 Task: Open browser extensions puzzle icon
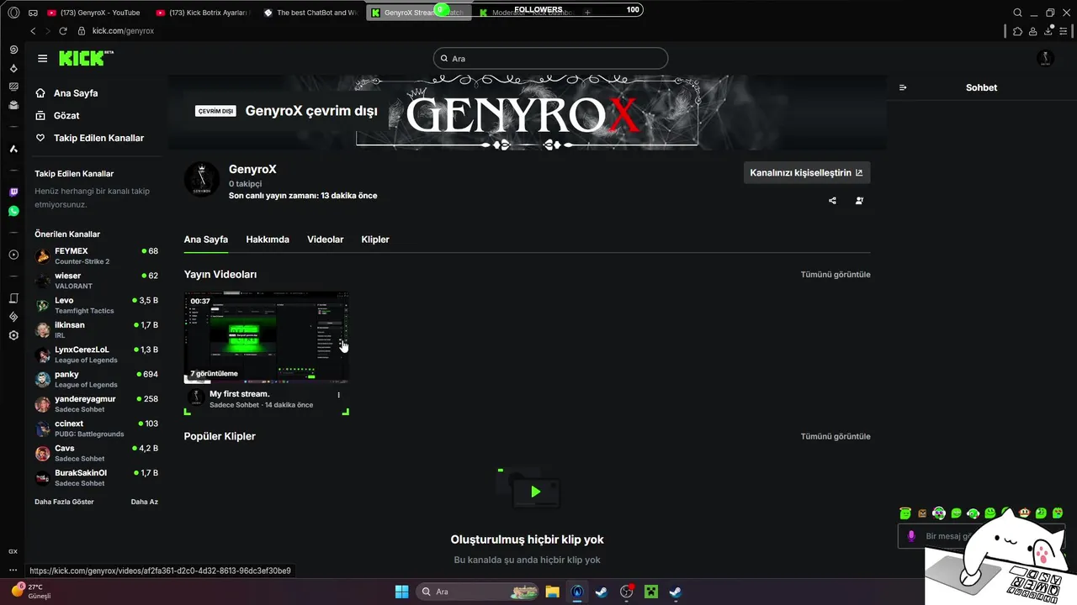tap(1017, 31)
